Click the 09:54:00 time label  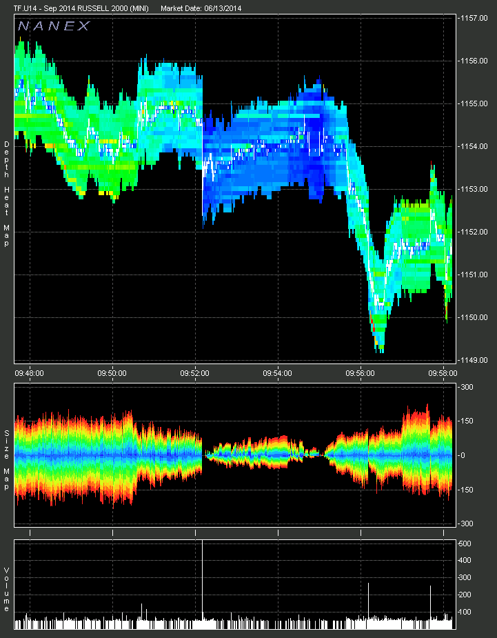277,372
